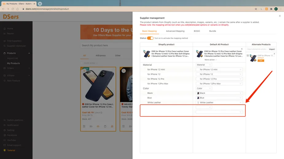Click magnifier icon on MKASS jacket card

(x=124, y=71)
